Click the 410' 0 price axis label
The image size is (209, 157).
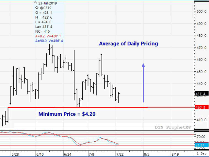click(201, 120)
